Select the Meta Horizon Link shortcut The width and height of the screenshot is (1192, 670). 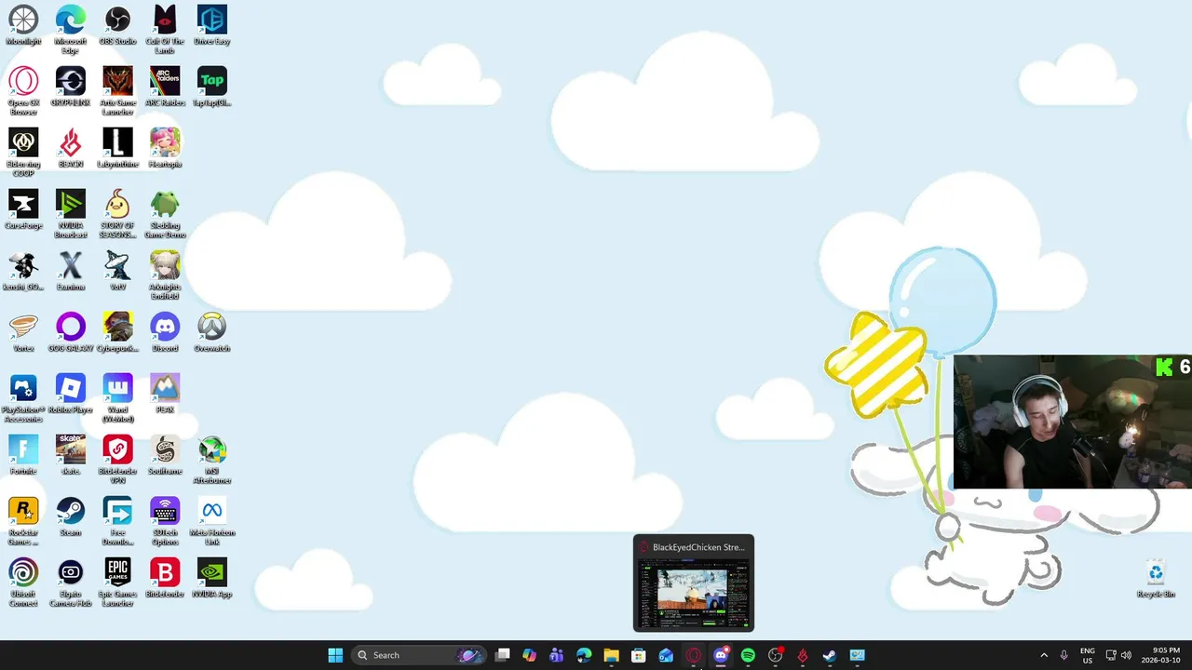(212, 520)
